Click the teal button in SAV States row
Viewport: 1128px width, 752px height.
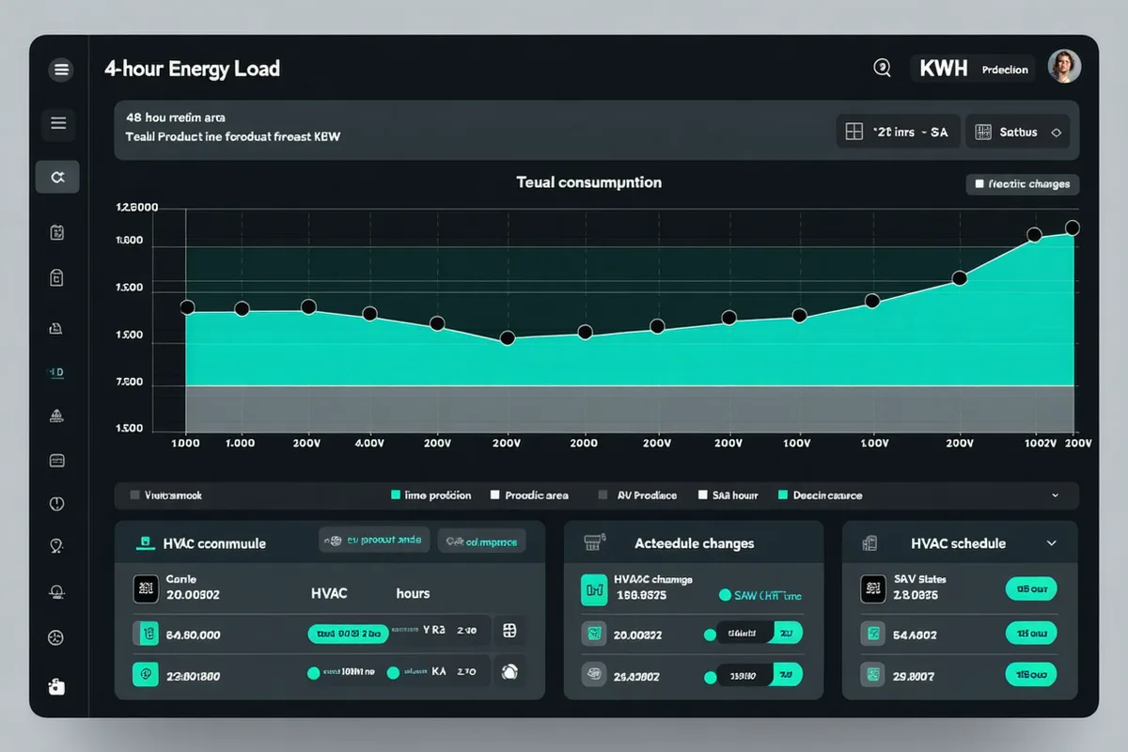[x=1031, y=588]
